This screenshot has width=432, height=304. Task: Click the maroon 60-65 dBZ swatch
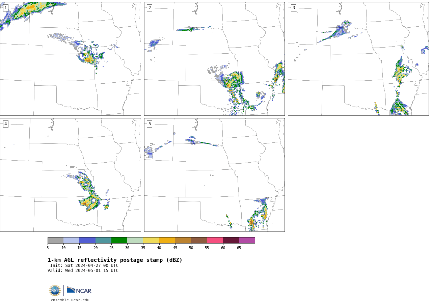coord(231,241)
